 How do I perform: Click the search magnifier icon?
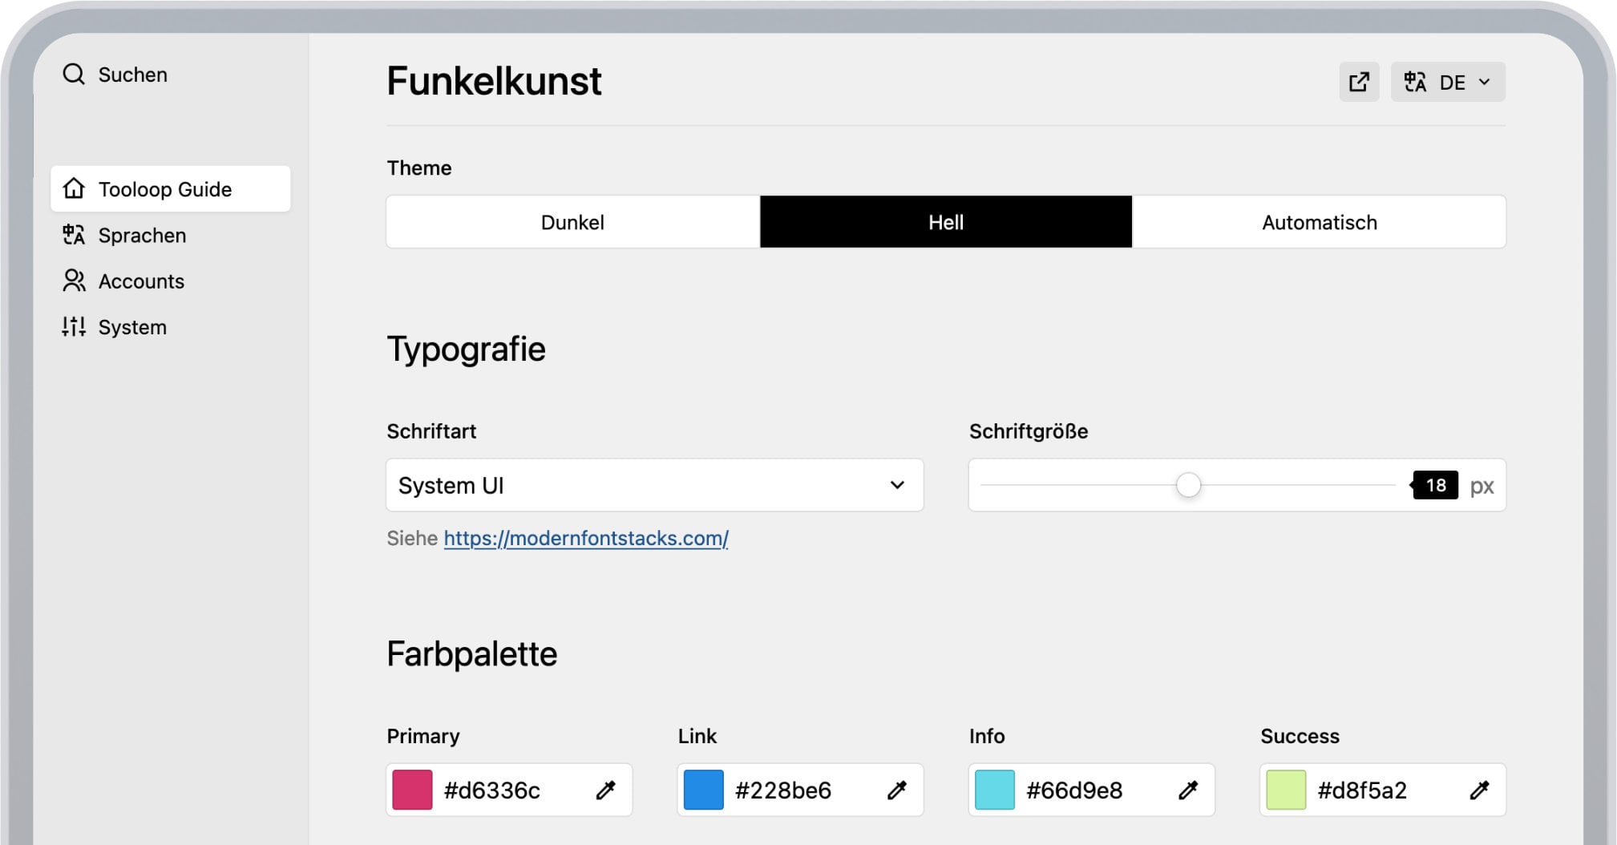tap(74, 75)
